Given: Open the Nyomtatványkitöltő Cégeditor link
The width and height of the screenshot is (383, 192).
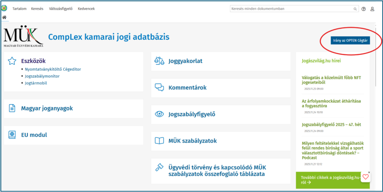Looking at the screenshot, I should (x=53, y=69).
